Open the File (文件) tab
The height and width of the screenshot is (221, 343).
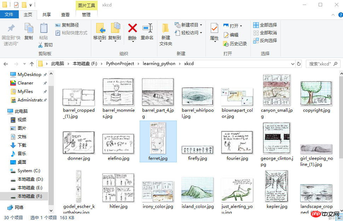point(9,14)
